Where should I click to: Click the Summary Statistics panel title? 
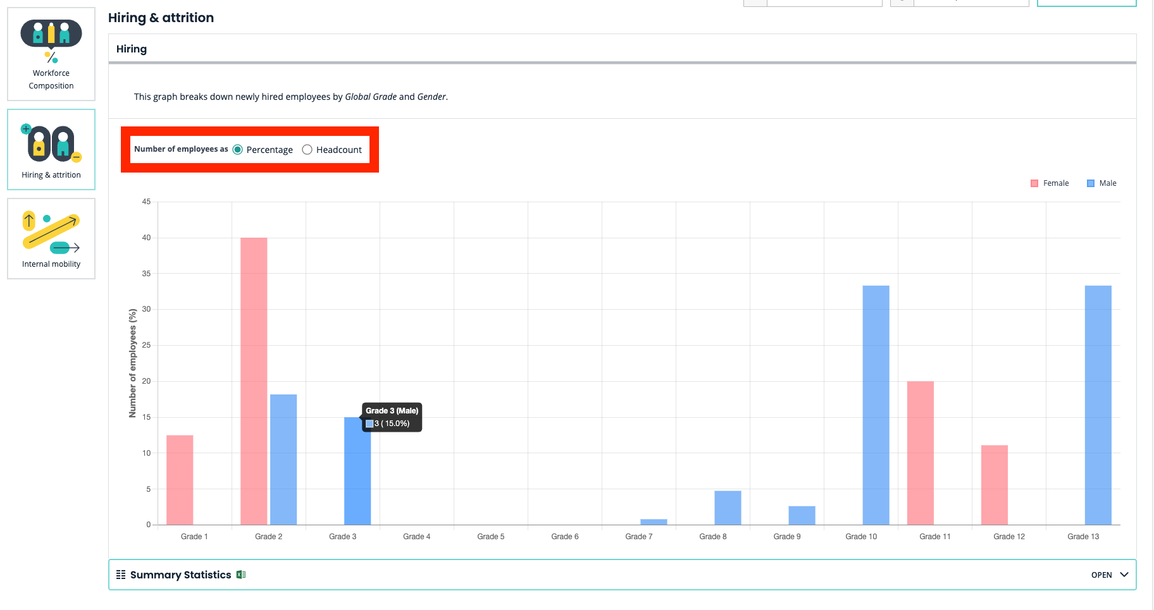click(x=180, y=575)
